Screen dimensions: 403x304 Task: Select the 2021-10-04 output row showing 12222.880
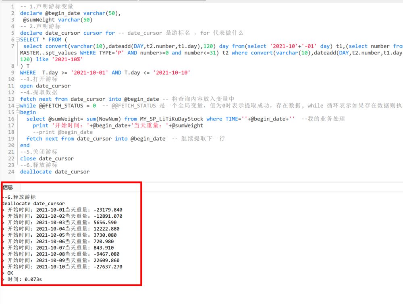tap(64, 229)
